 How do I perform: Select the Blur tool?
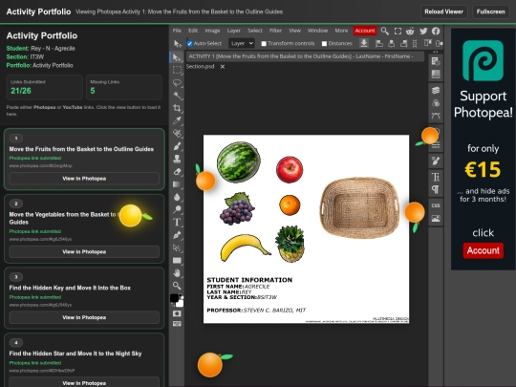pos(177,197)
